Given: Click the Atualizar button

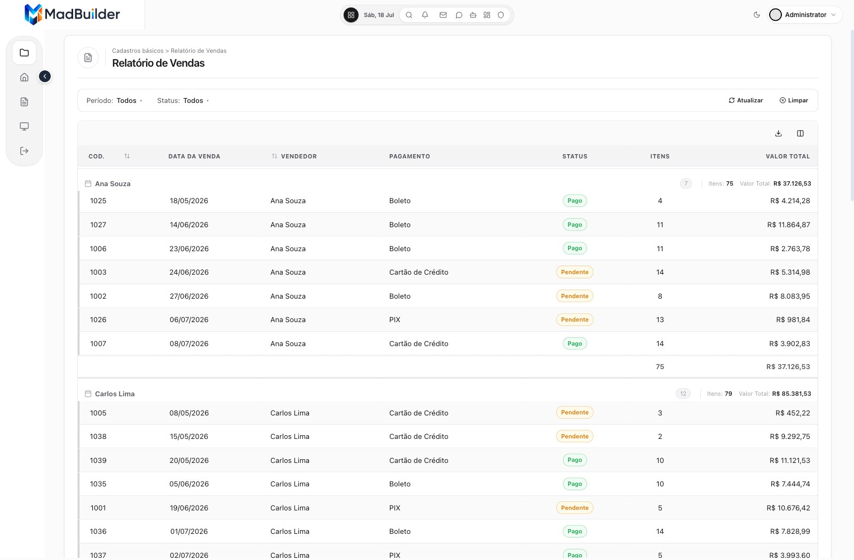Looking at the screenshot, I should [746, 100].
